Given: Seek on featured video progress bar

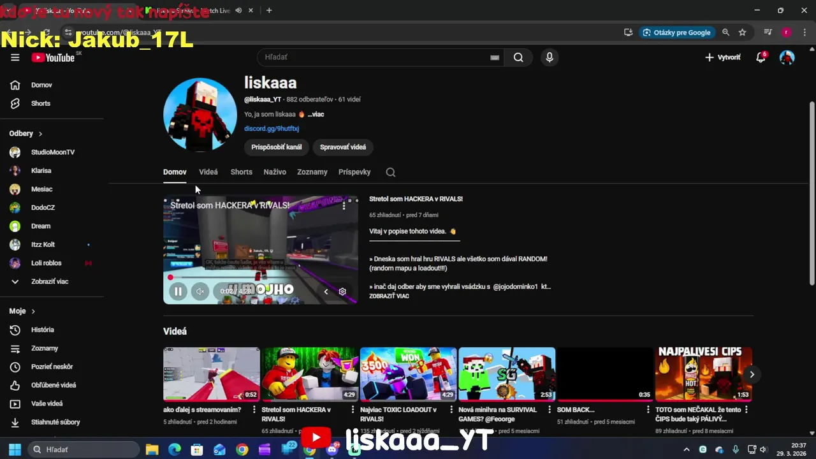Looking at the screenshot, I should (260, 277).
